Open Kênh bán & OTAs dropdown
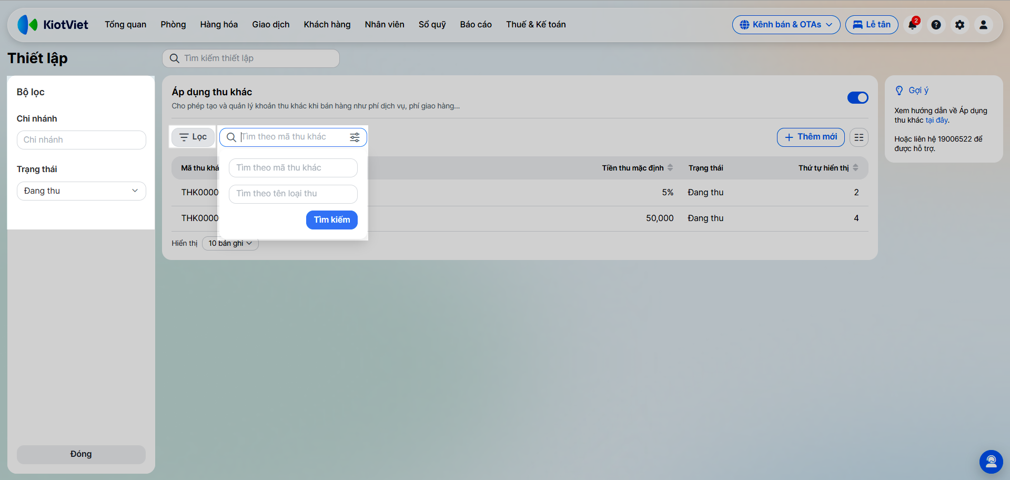The height and width of the screenshot is (480, 1010). click(786, 25)
